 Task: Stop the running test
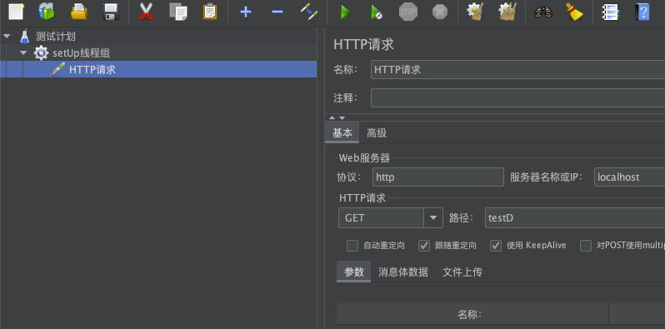(408, 12)
